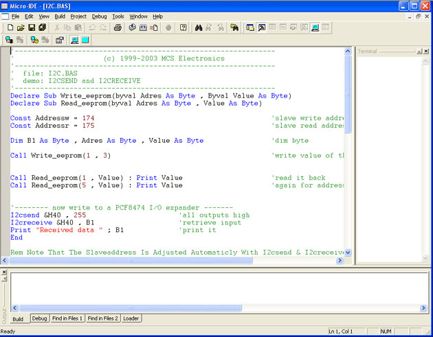The width and height of the screenshot is (433, 337).
Task: Click the NUM status bar indicator
Action: click(386, 332)
